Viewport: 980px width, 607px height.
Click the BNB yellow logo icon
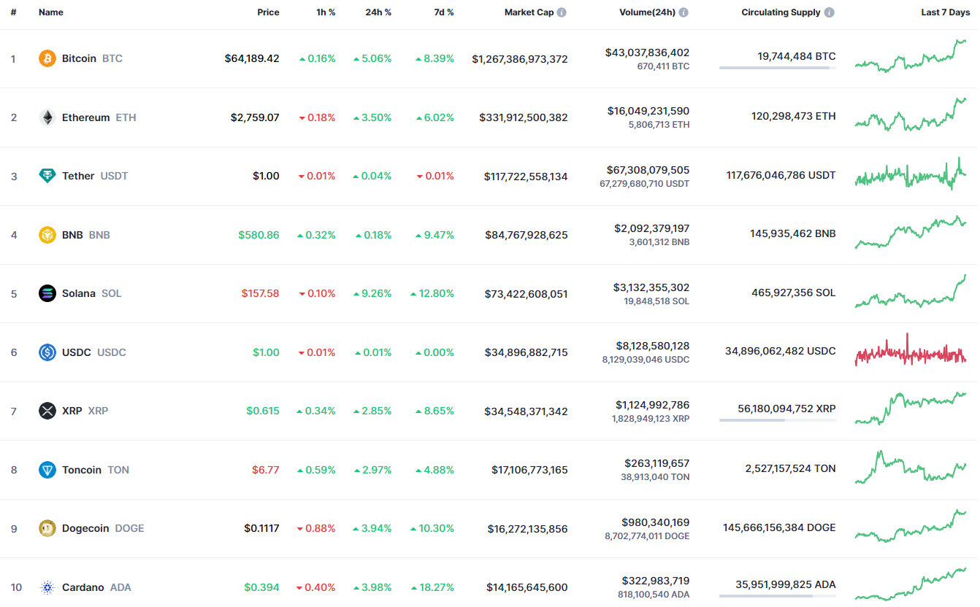coord(47,235)
